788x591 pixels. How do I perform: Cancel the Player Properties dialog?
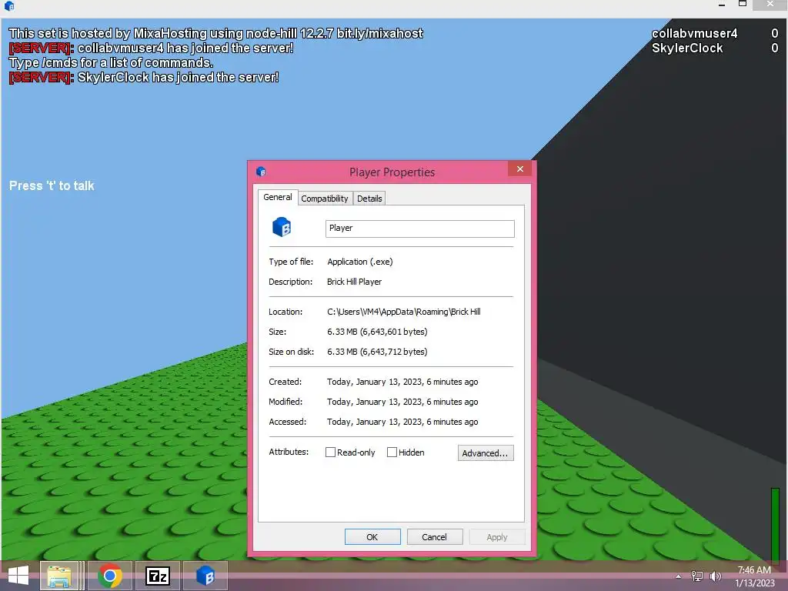(x=434, y=536)
